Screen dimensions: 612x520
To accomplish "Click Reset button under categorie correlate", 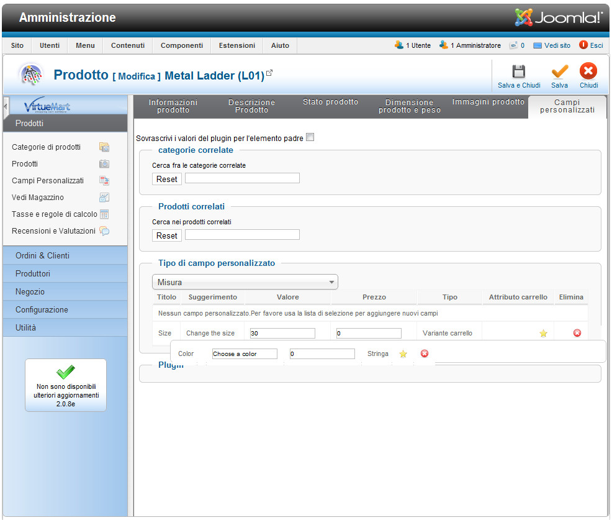I will pyautogui.click(x=166, y=179).
